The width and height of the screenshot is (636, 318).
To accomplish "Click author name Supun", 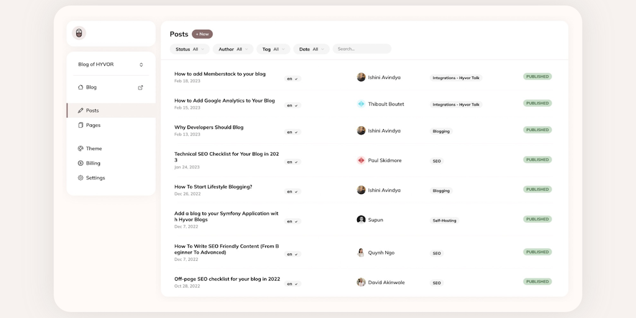I will (376, 220).
